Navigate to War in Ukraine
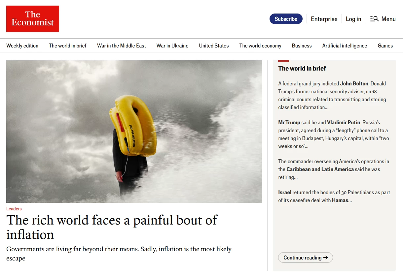The image size is (403, 272). click(172, 46)
